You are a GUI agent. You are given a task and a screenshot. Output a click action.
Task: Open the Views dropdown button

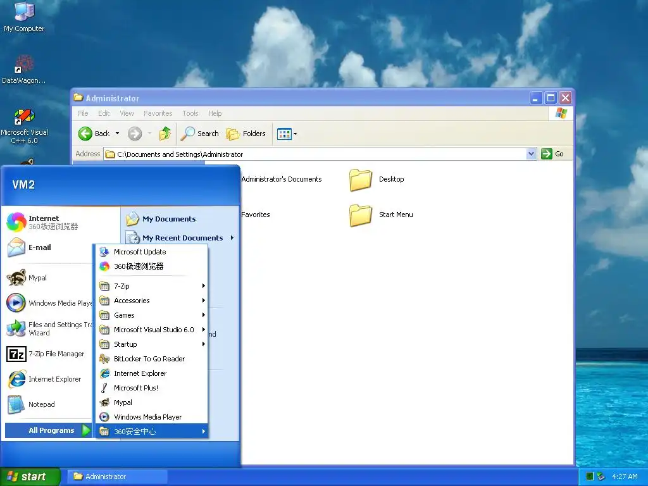[287, 134]
